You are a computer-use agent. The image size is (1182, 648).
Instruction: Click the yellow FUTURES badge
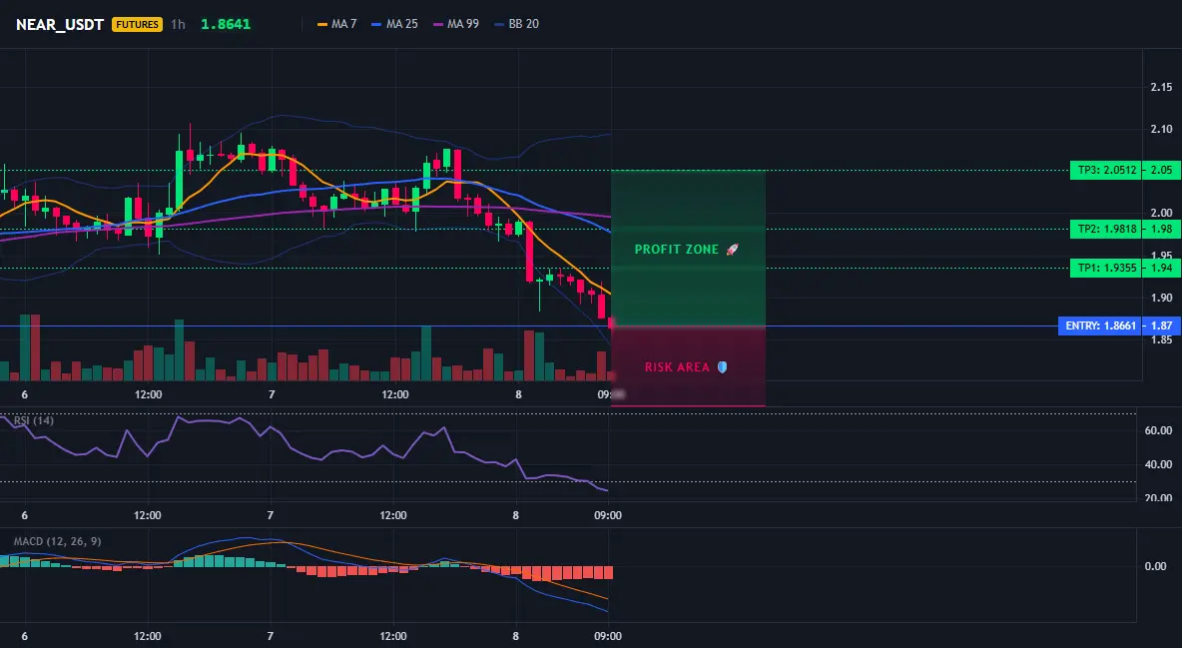[137, 24]
